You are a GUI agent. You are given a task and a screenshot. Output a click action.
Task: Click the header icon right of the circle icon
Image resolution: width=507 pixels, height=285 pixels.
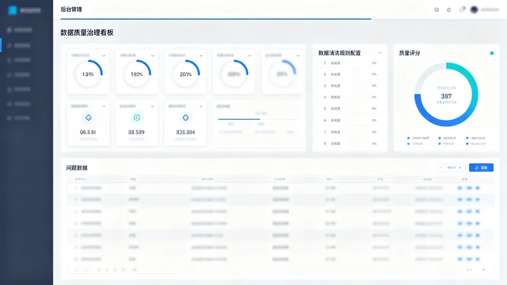(449, 9)
